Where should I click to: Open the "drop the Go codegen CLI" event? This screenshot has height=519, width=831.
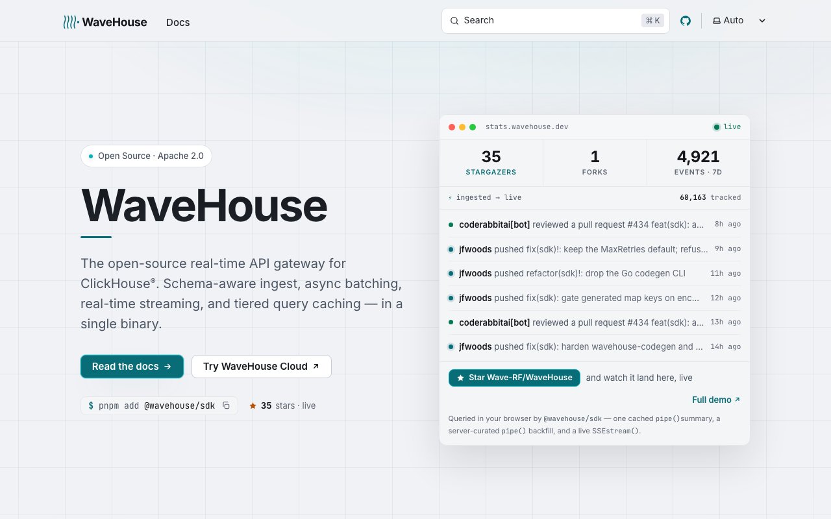(595, 273)
